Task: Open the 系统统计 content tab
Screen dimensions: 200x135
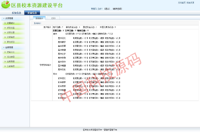Action: tap(39, 18)
